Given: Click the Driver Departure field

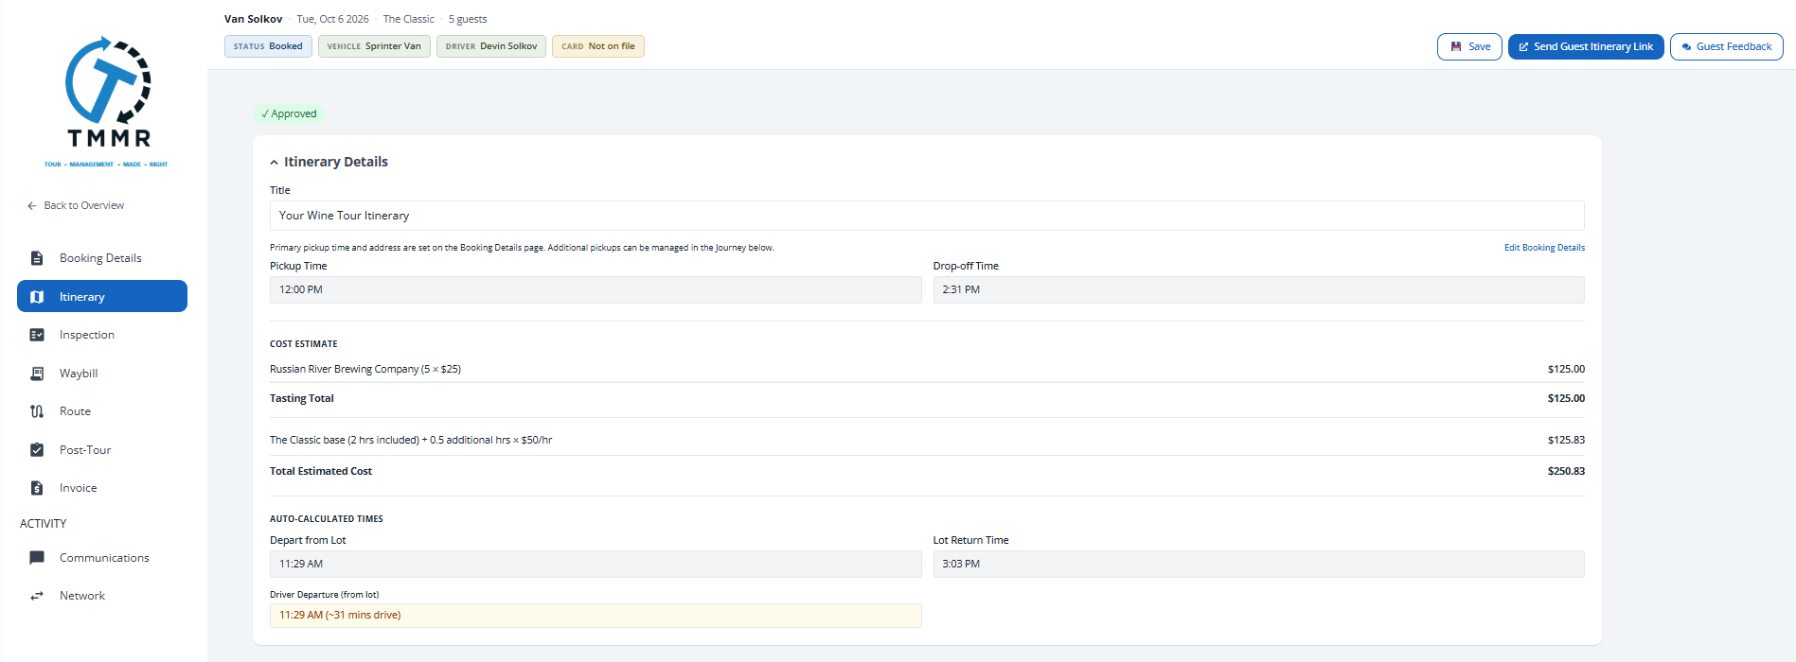Looking at the screenshot, I should [596, 616].
